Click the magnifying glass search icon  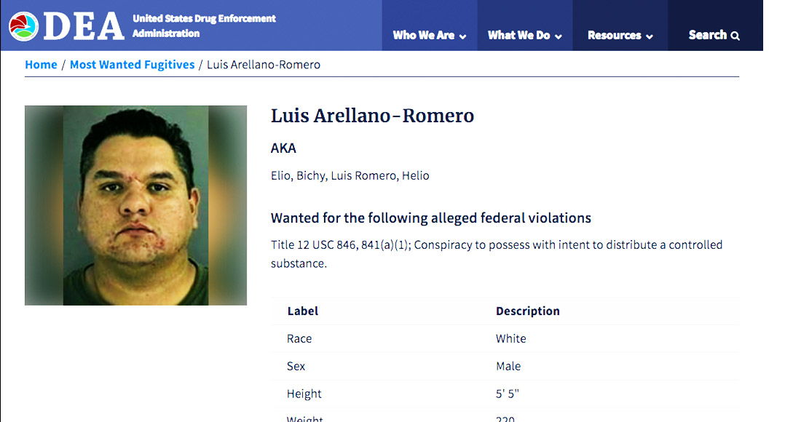coord(735,36)
